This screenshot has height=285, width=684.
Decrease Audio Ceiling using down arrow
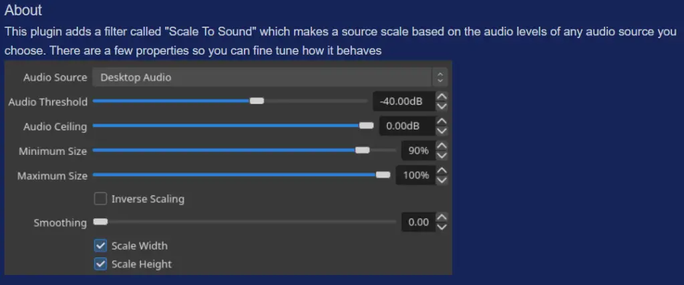coord(442,131)
